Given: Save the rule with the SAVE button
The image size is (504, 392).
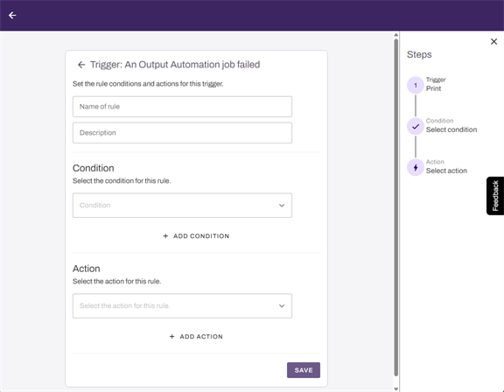Looking at the screenshot, I should click(304, 370).
